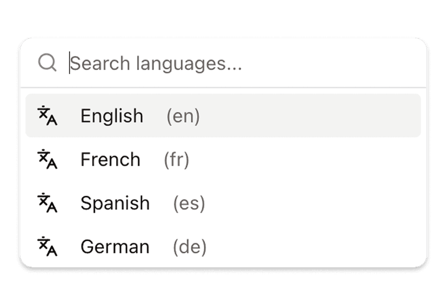The image size is (447, 305).
Task: Click the magnifying glass search icon
Action: (x=48, y=63)
